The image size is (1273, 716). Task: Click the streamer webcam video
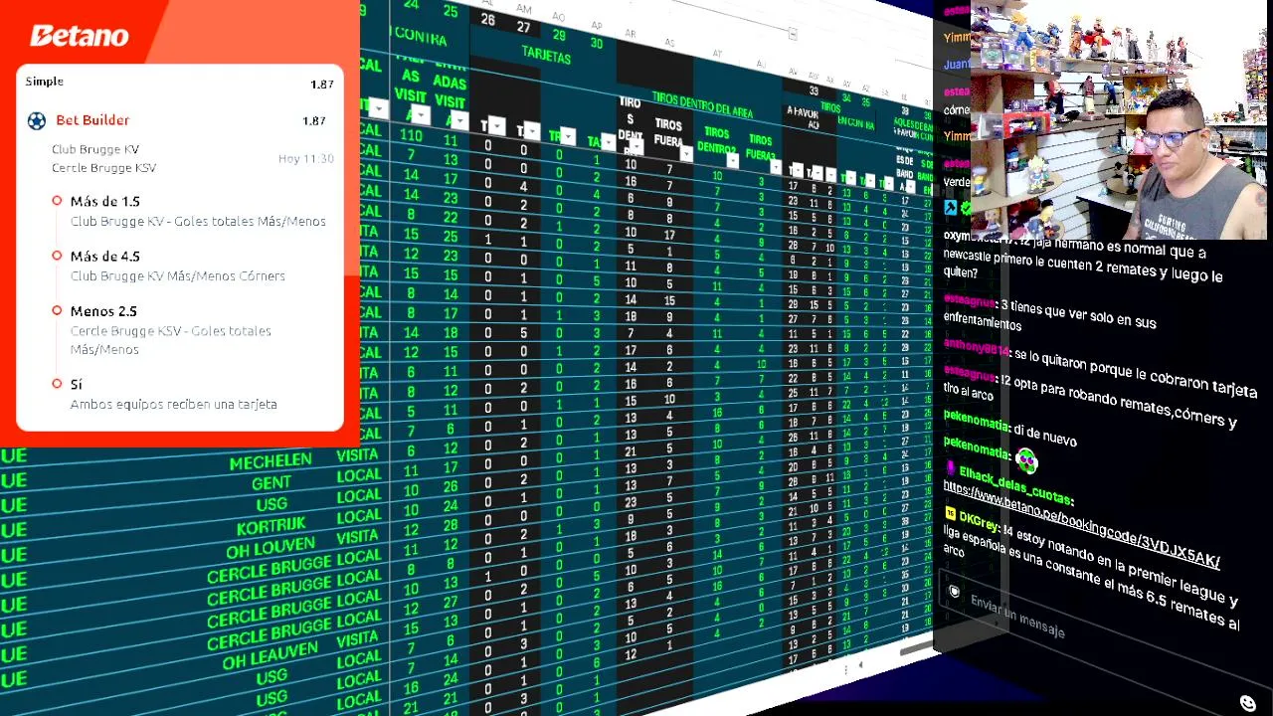click(x=1119, y=119)
